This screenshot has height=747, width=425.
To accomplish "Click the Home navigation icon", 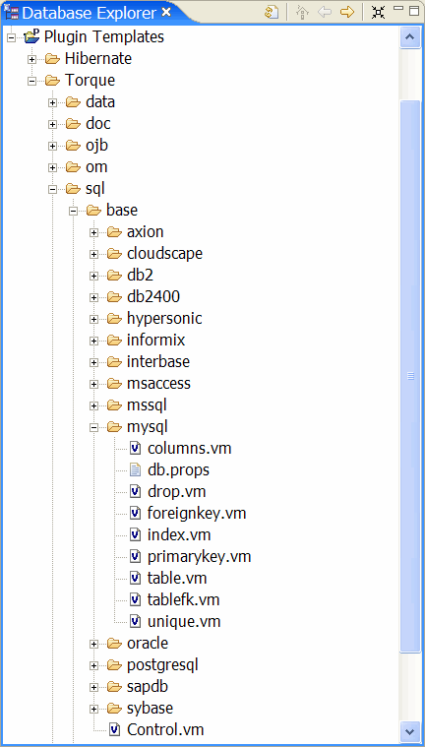I will 302,13.
